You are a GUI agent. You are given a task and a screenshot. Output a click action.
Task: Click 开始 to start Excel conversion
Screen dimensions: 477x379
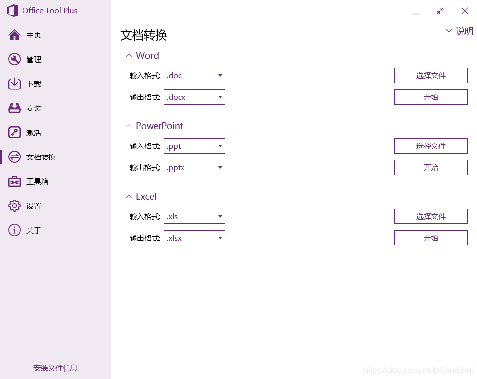coord(431,238)
